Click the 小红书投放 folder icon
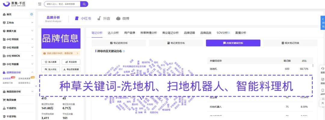The width and height of the screenshot is (325, 120). click(4, 39)
